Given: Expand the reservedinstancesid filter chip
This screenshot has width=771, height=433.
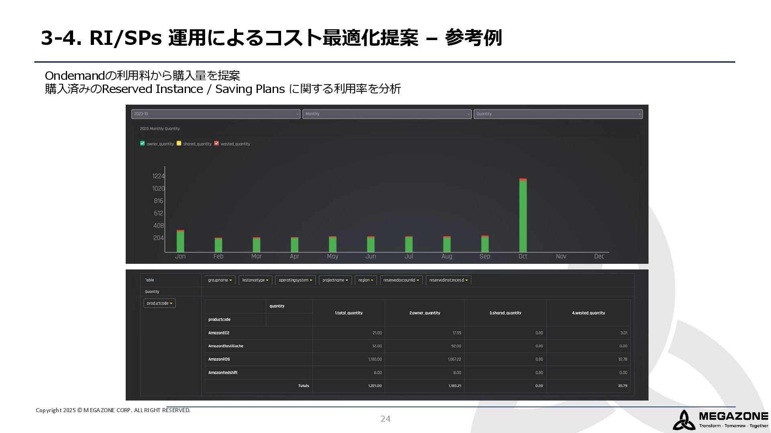Looking at the screenshot, I should click(448, 280).
